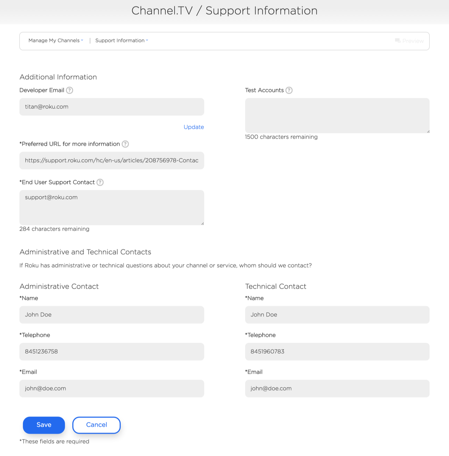Click the 'Channel.TV / Support Information' title

[x=224, y=10]
